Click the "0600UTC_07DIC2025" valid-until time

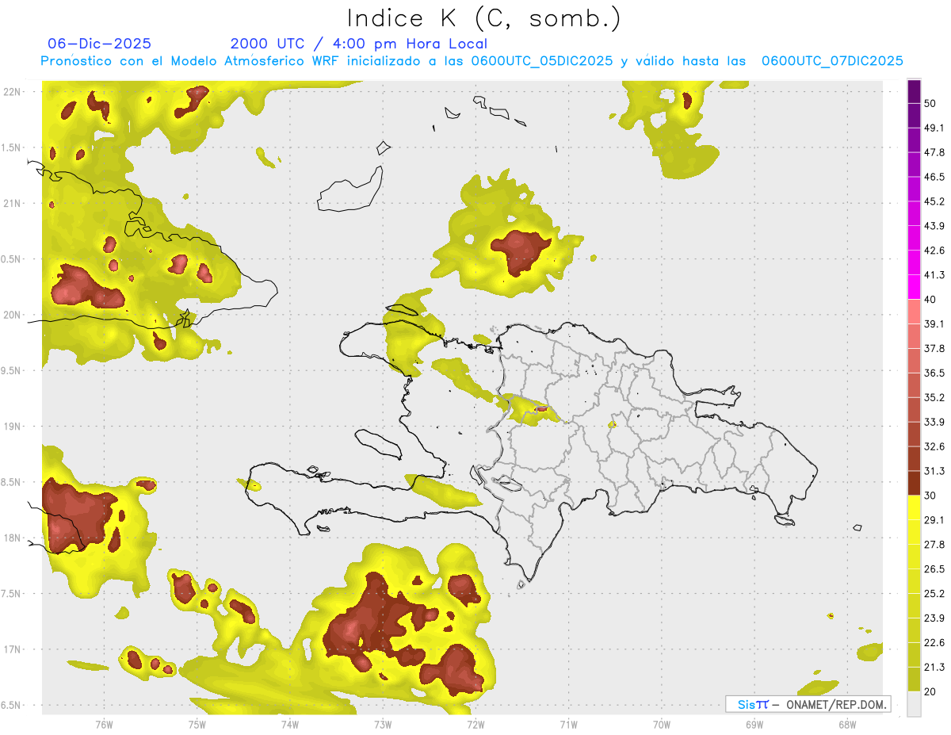click(x=832, y=61)
